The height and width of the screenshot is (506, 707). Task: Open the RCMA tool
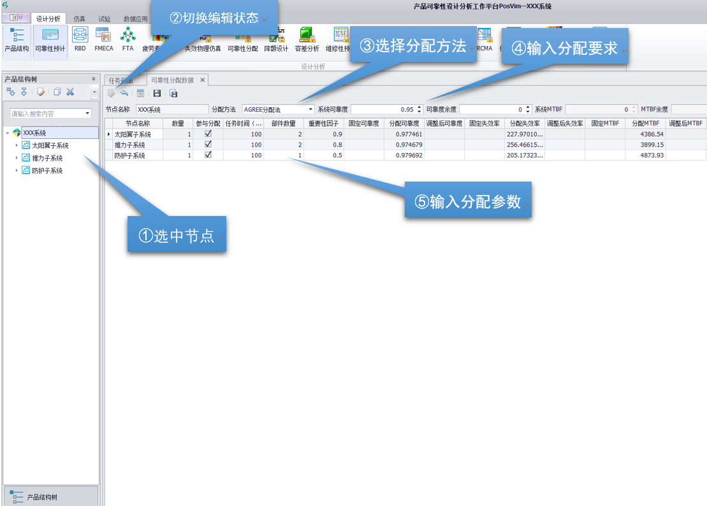coord(485,41)
